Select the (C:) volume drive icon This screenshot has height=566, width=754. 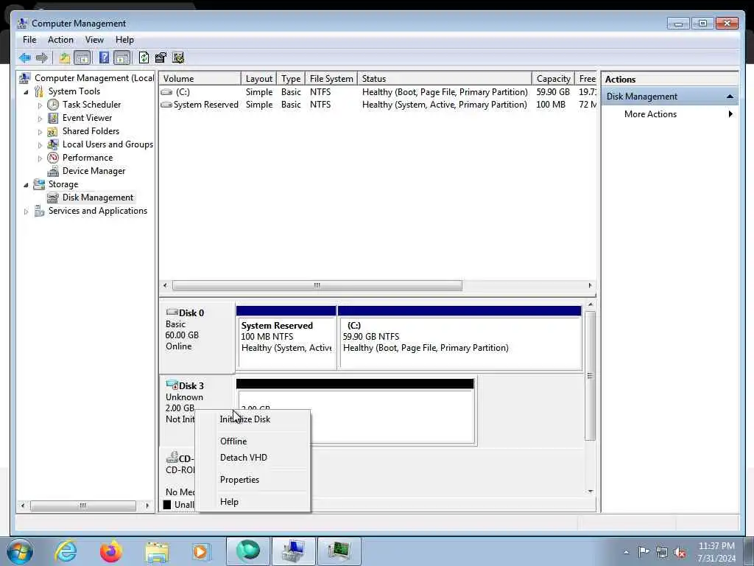coord(167,92)
